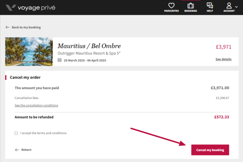Viewport: 243px width, 162px height.
Task: Click the Return link
Action: pyautogui.click(x=23, y=150)
